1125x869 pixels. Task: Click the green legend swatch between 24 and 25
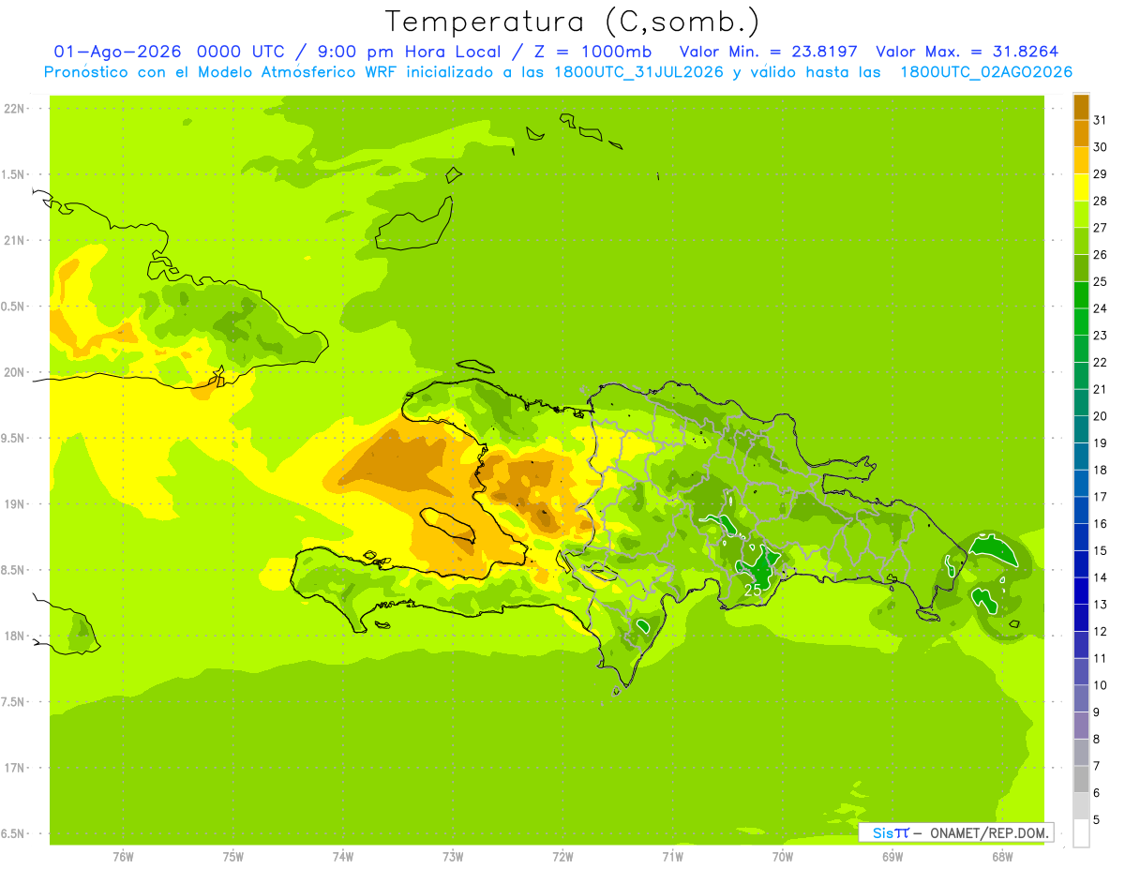[x=1081, y=295]
